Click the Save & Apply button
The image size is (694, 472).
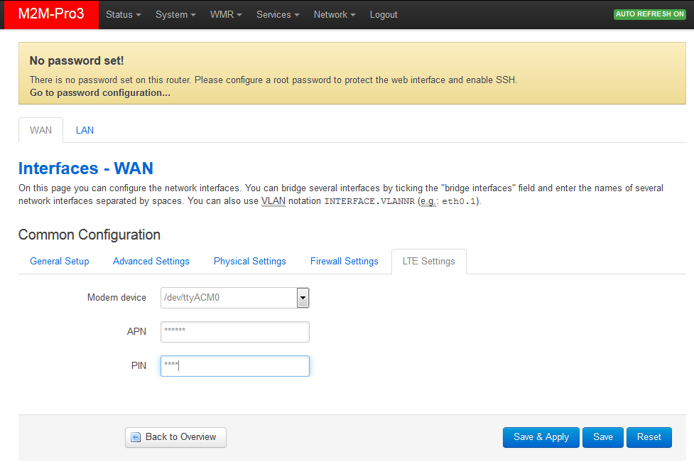coord(541,437)
